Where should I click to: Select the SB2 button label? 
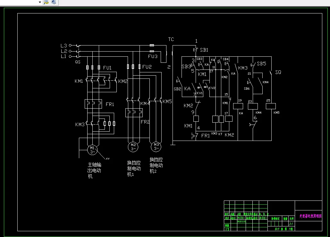pos(177,89)
